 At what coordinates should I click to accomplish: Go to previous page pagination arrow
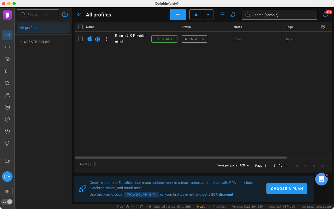[x=306, y=166]
